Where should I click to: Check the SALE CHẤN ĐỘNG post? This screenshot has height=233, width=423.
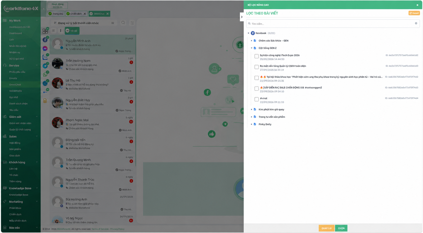[x=257, y=89]
